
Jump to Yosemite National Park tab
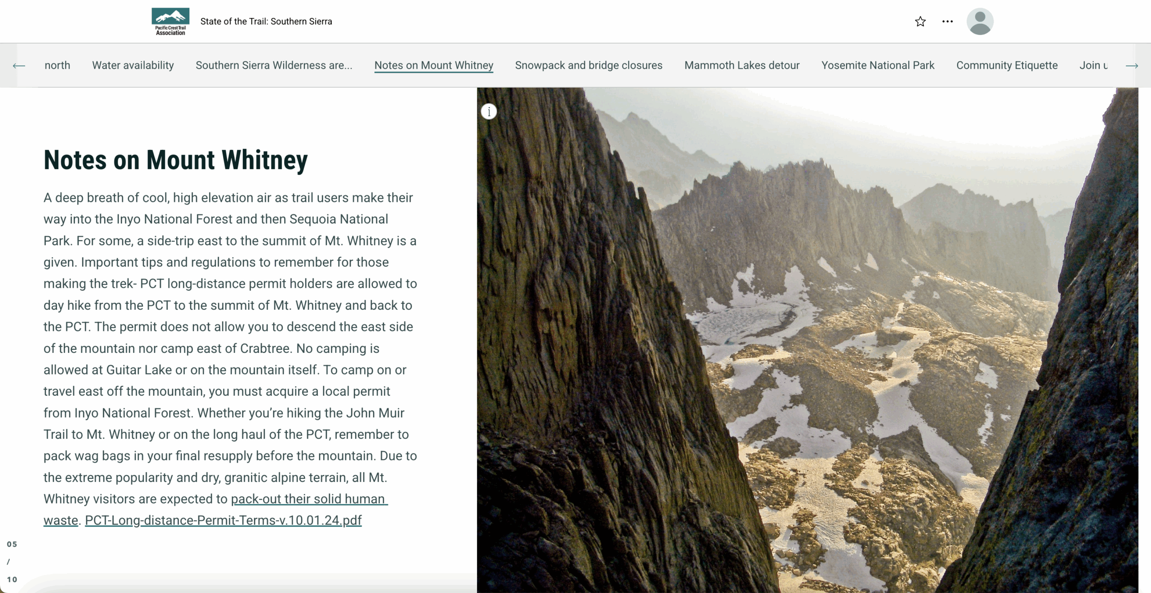(878, 65)
